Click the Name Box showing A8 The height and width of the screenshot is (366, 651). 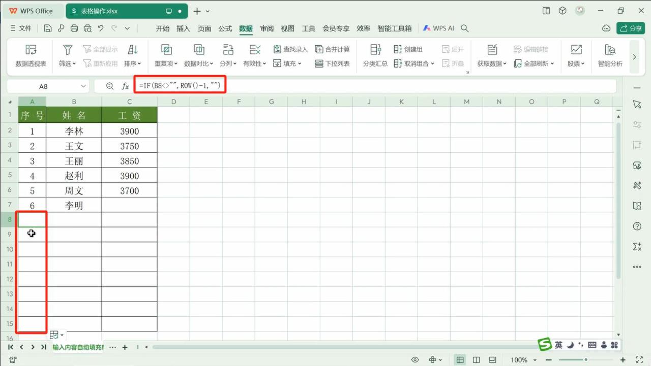point(43,86)
